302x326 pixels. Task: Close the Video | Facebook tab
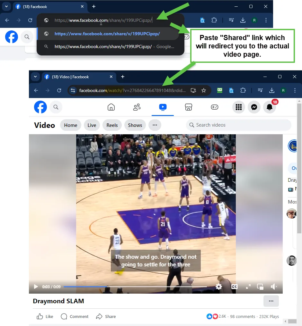pos(111,77)
